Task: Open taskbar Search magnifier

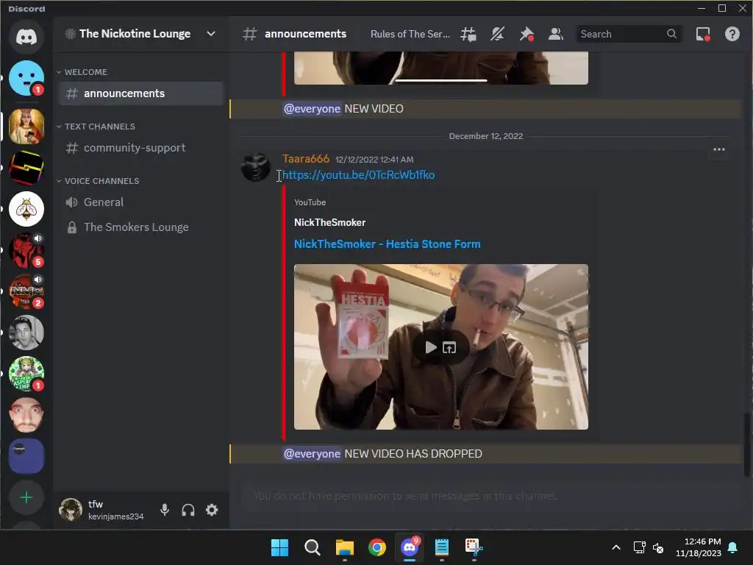Action: [x=312, y=547]
